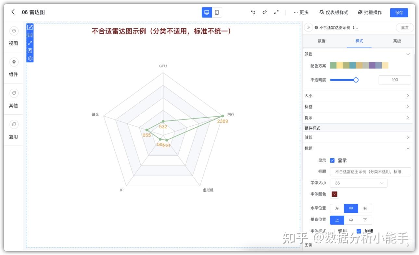
Task: Expand the 轴线 section
Action: click(358, 137)
